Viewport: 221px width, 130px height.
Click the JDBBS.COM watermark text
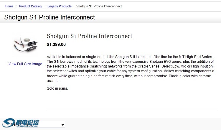[27, 126]
